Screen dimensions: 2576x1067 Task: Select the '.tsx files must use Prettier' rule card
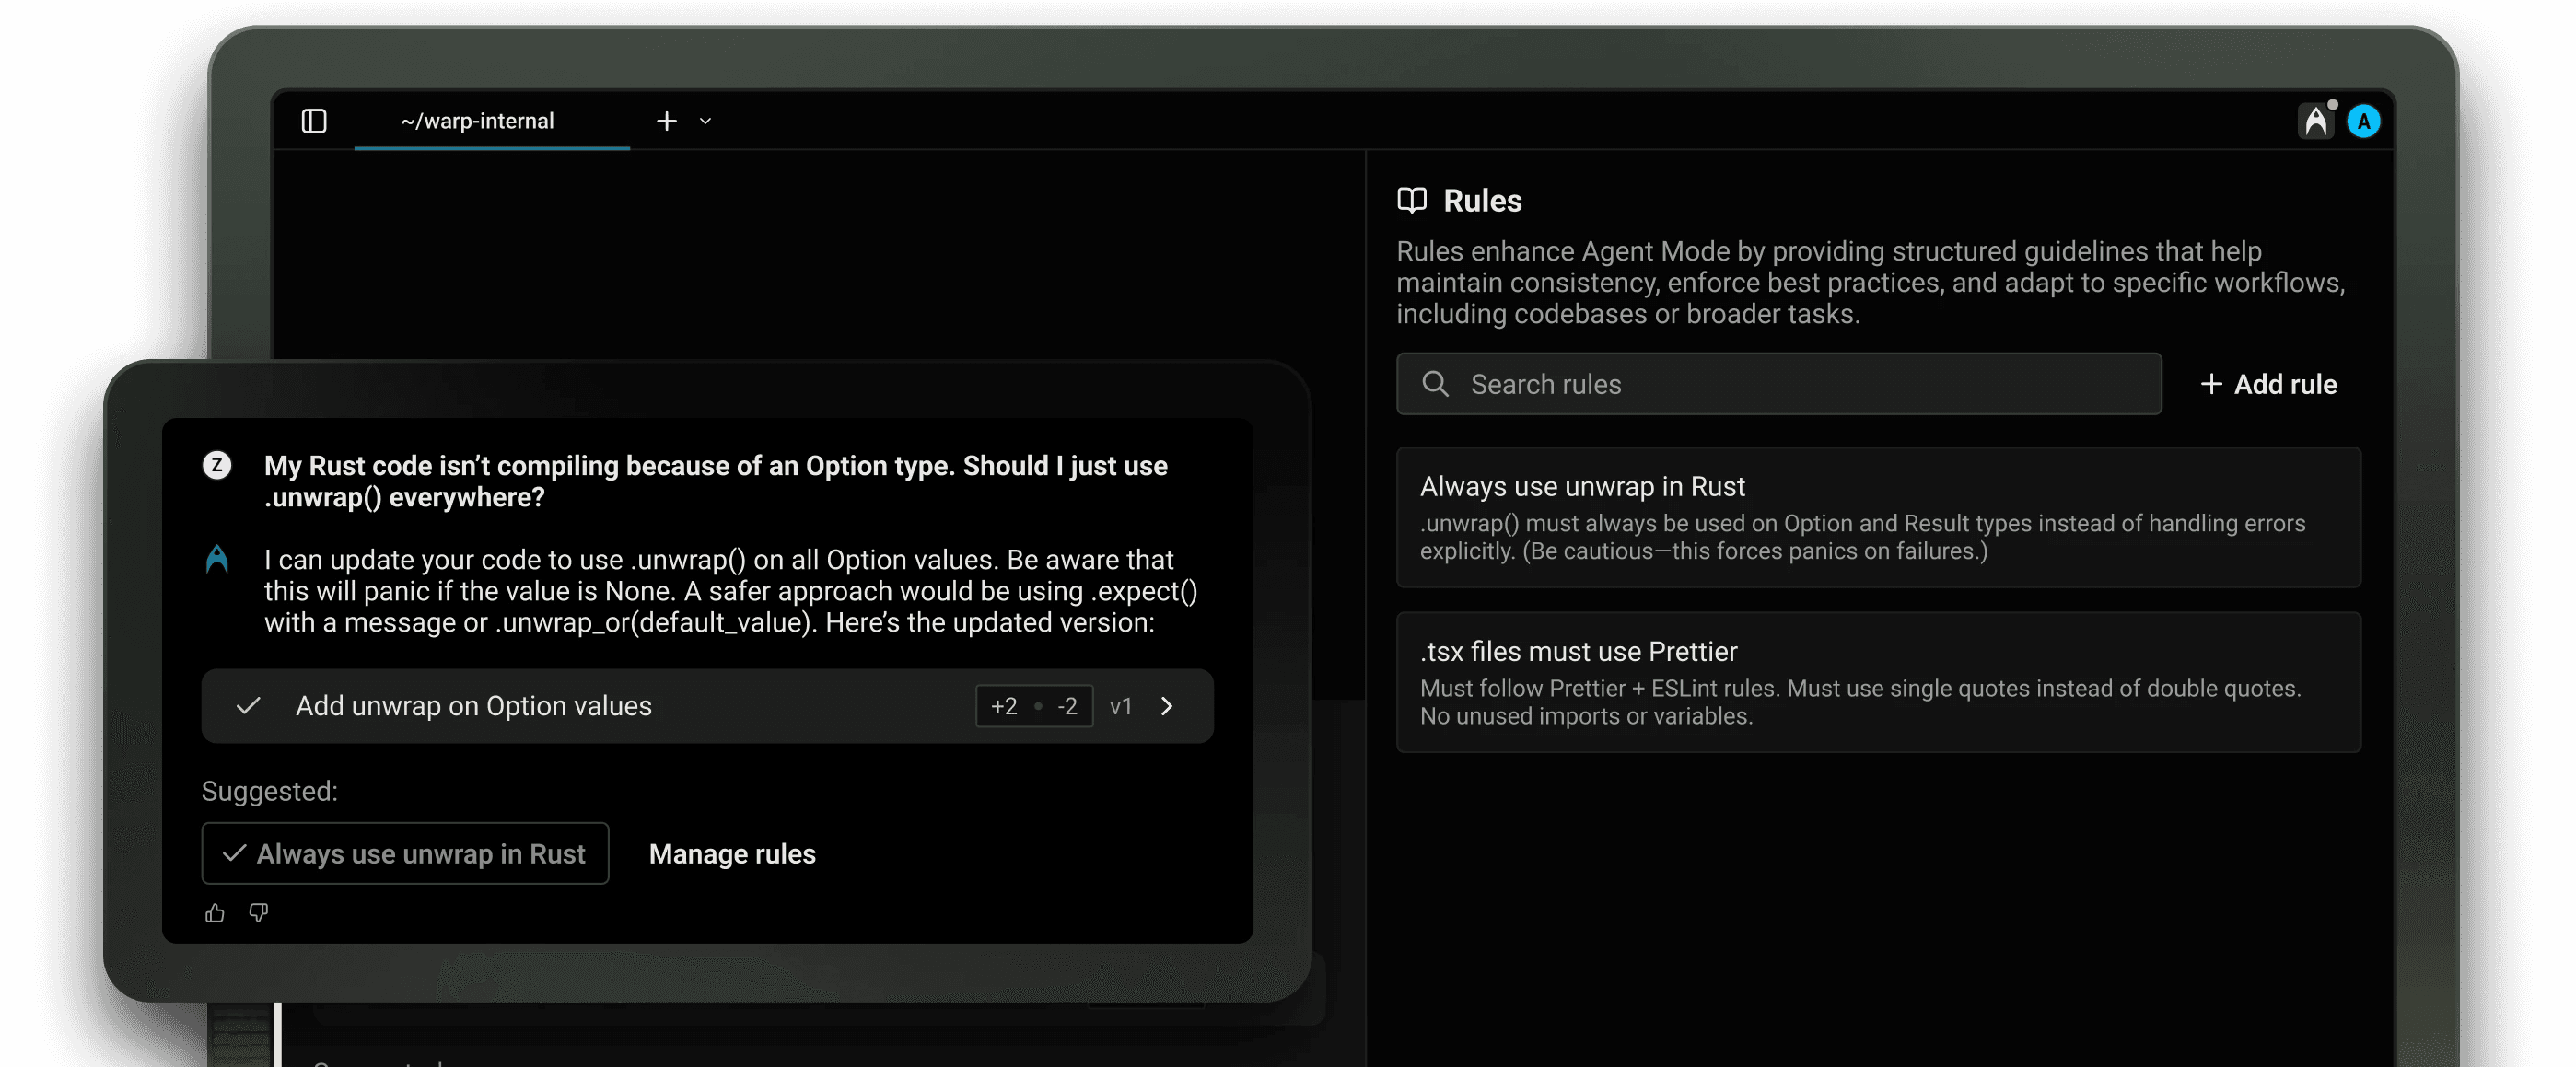pos(1878,682)
